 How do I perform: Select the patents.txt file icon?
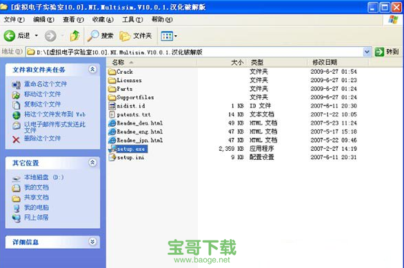(112, 114)
